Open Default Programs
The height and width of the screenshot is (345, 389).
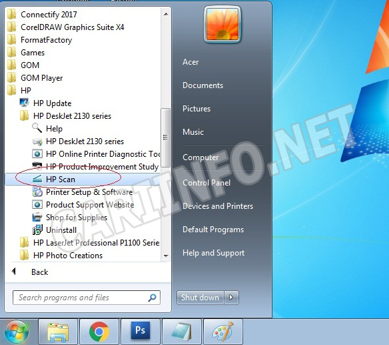coord(213,230)
